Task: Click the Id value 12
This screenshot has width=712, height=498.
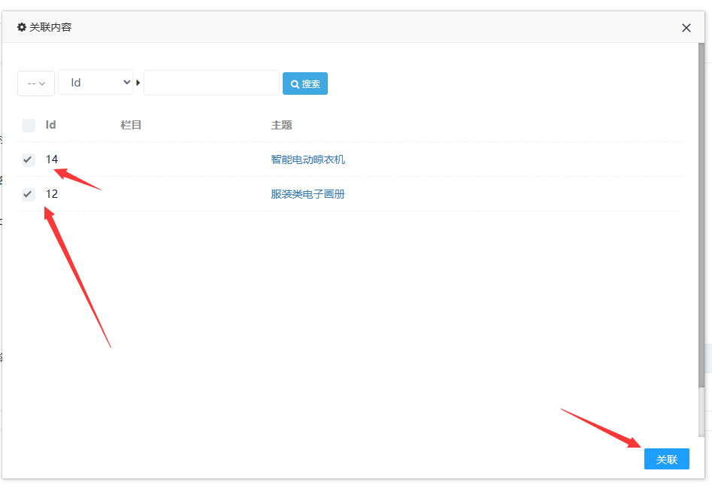Action: pyautogui.click(x=52, y=194)
